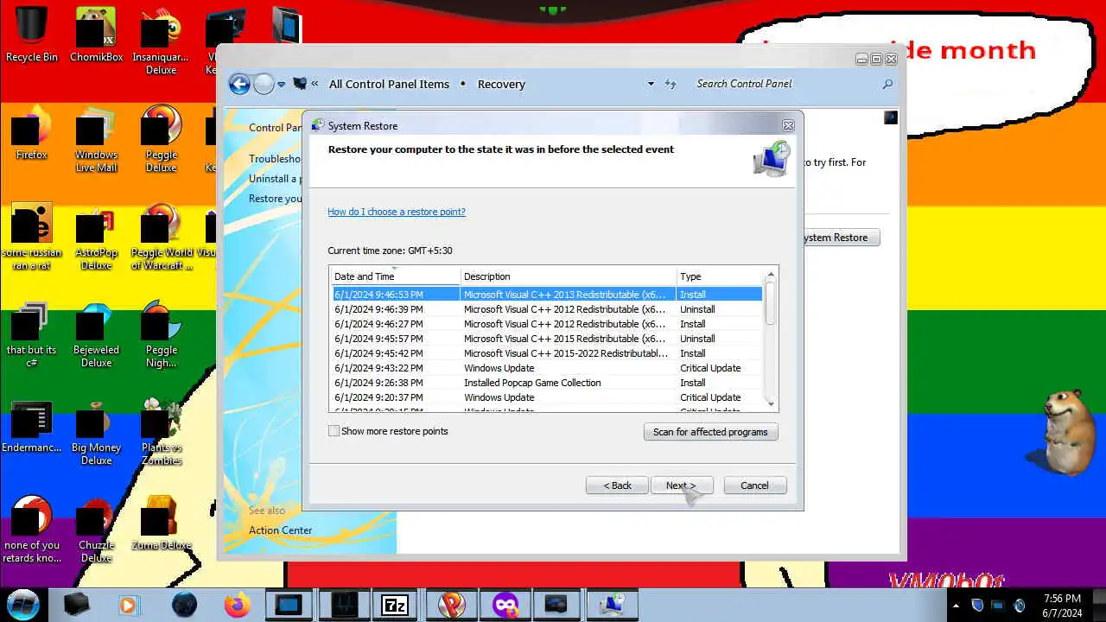Sort restore points by the Description column
This screenshot has width=1106, height=622.
pos(568,276)
